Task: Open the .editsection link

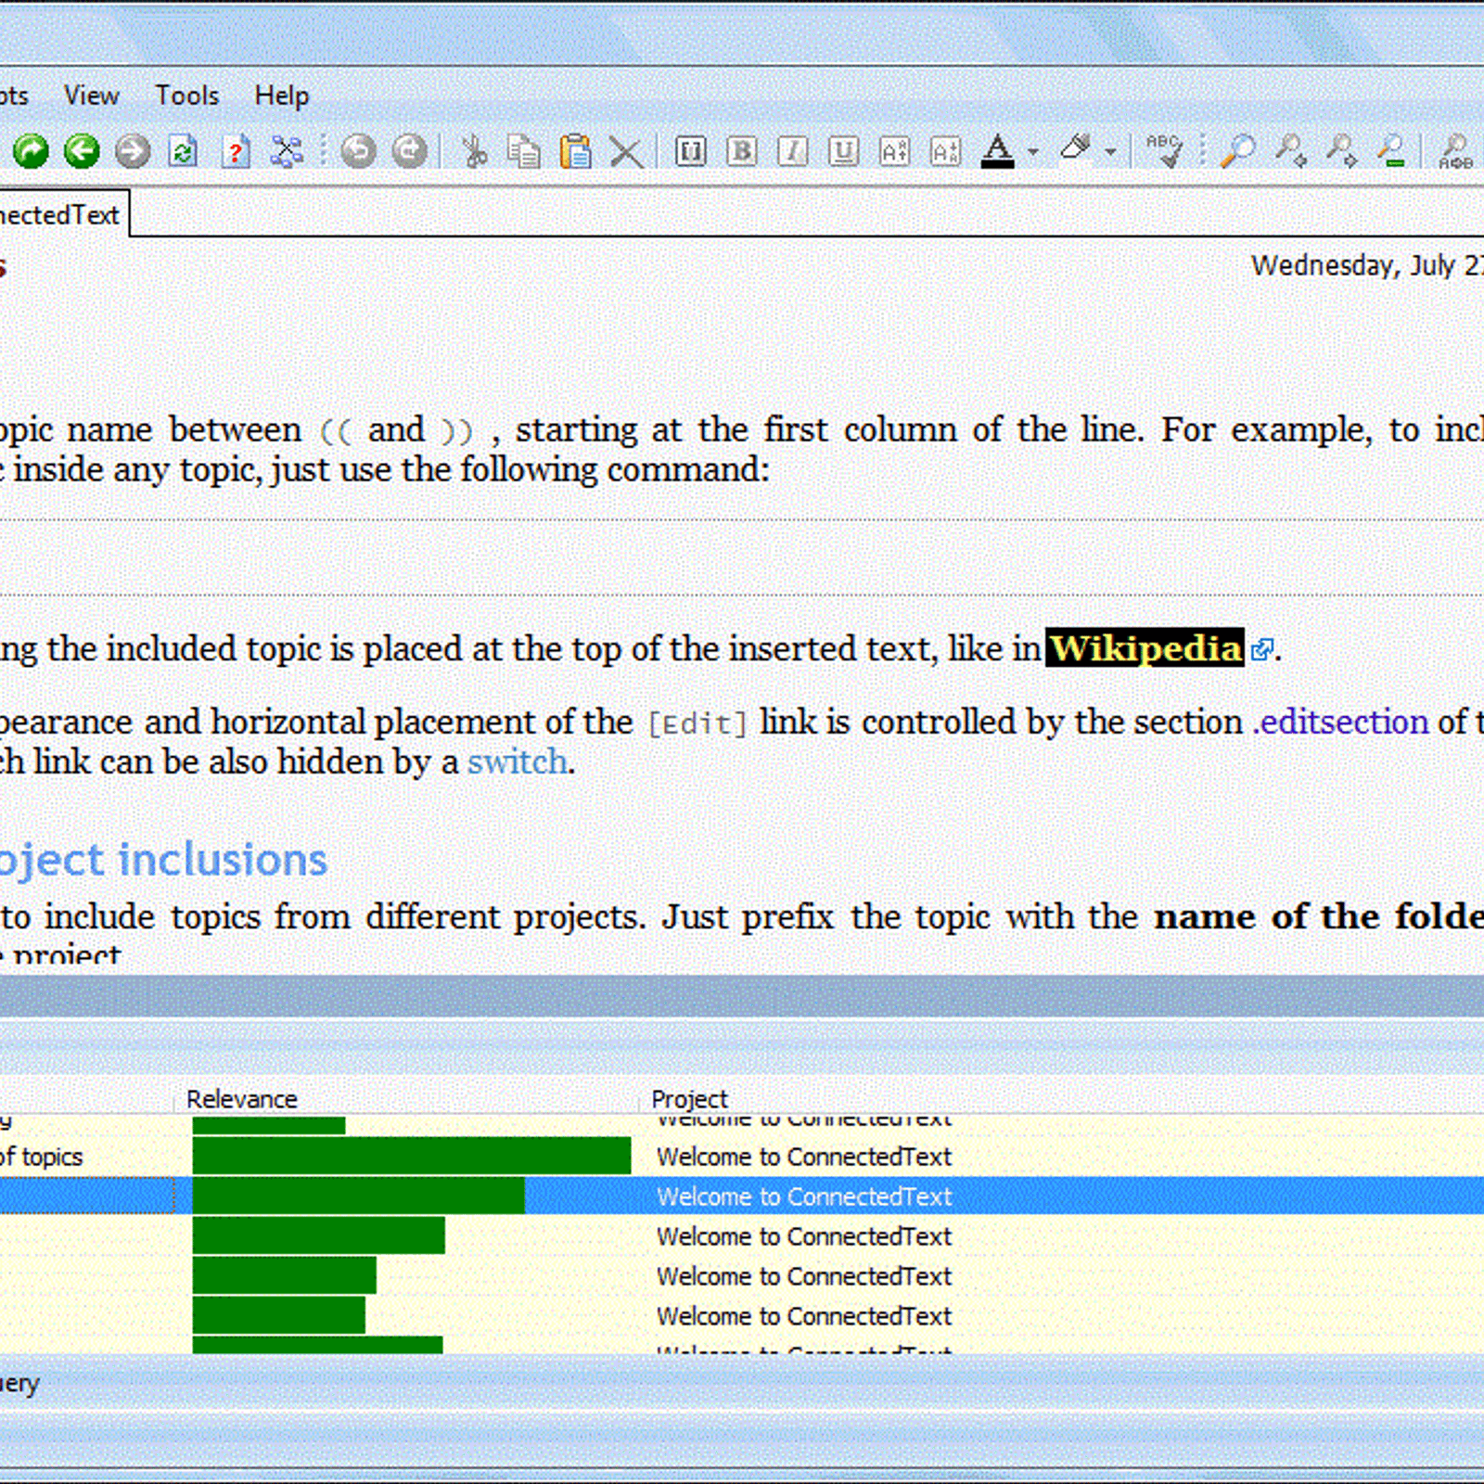Action: coord(1340,722)
